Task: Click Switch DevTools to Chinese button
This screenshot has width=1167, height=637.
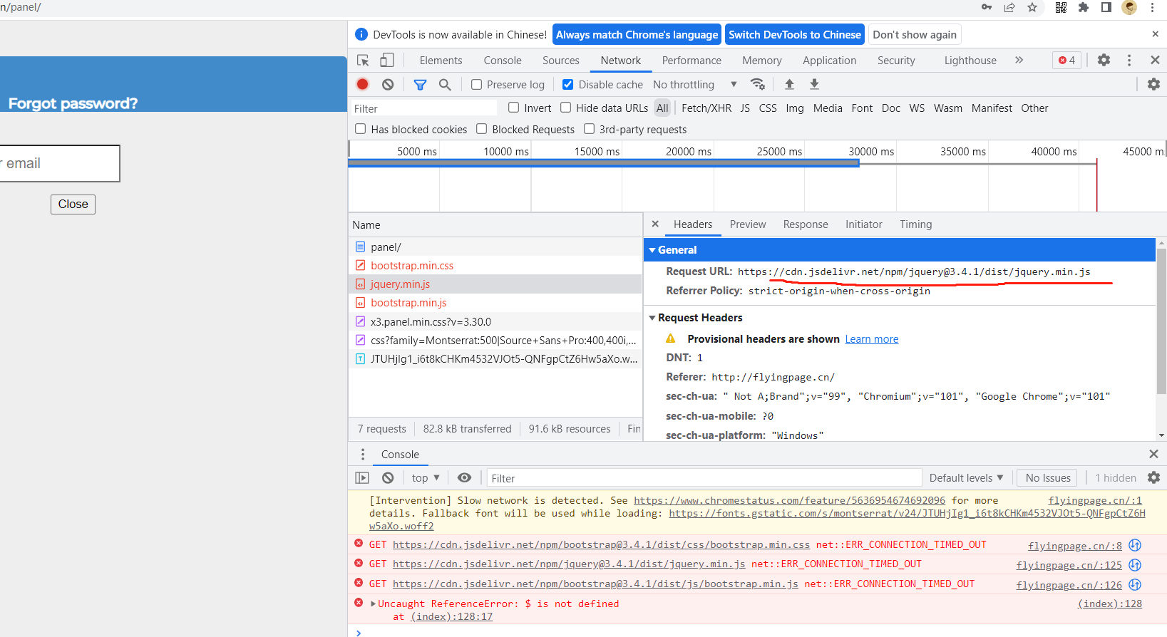Action: 795,35
